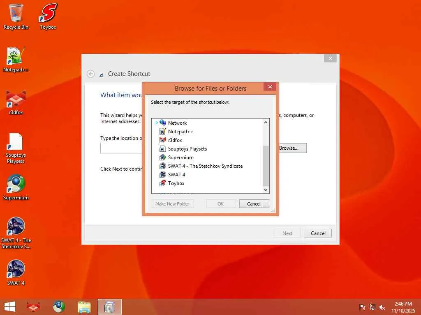The width and height of the screenshot is (421, 315).
Task: Click the location text input field
Action: point(121,148)
